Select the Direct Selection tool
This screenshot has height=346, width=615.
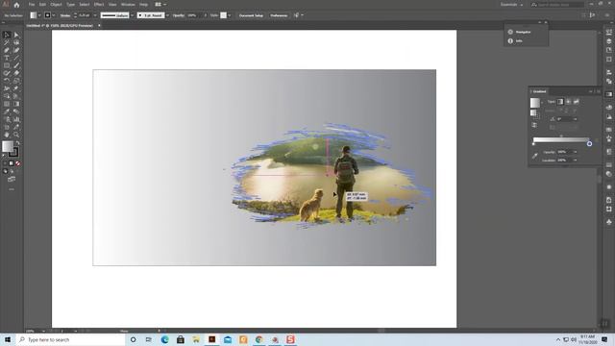pos(16,35)
